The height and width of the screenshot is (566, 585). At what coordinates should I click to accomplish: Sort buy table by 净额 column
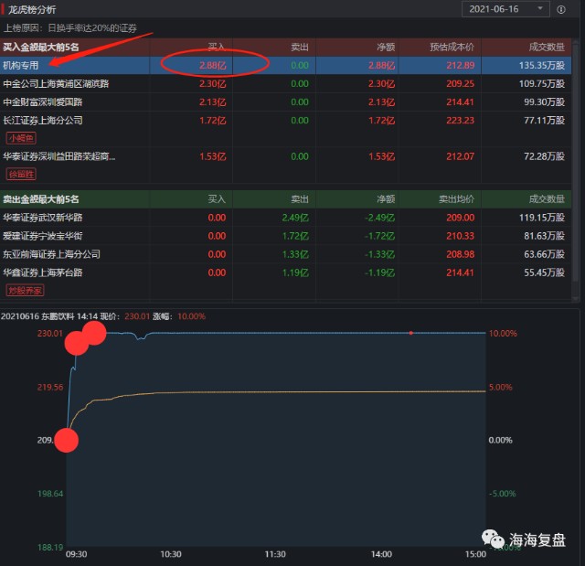[386, 47]
